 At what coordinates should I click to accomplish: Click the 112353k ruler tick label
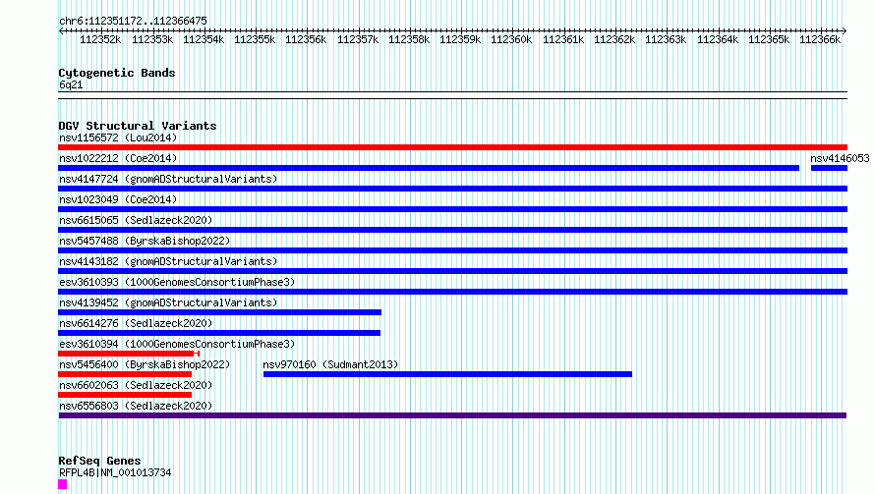152,39
